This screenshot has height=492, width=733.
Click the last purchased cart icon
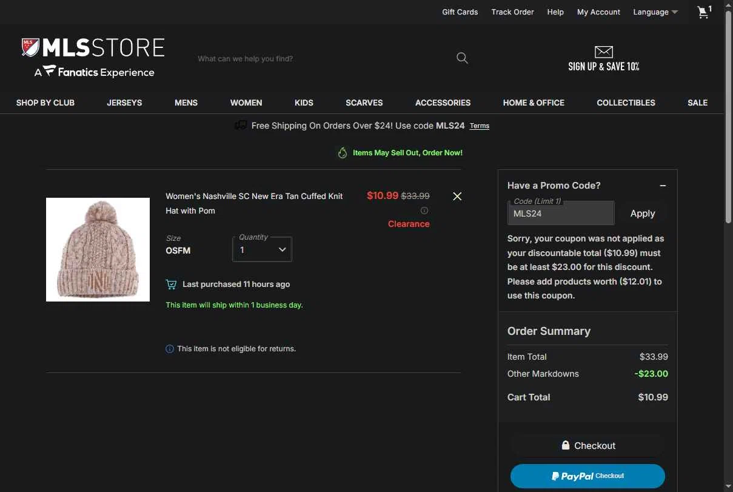pyautogui.click(x=171, y=284)
